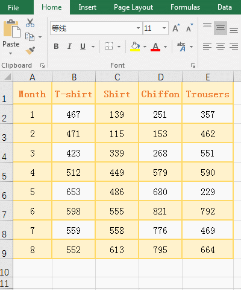Image resolution: width=241 pixels, height=290 pixels.
Task: Increase font size with larger A
Action: (x=176, y=28)
